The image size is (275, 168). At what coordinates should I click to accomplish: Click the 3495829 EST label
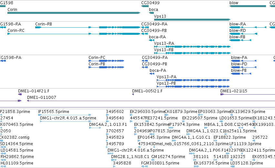pyautogui.click(x=115, y=137)
